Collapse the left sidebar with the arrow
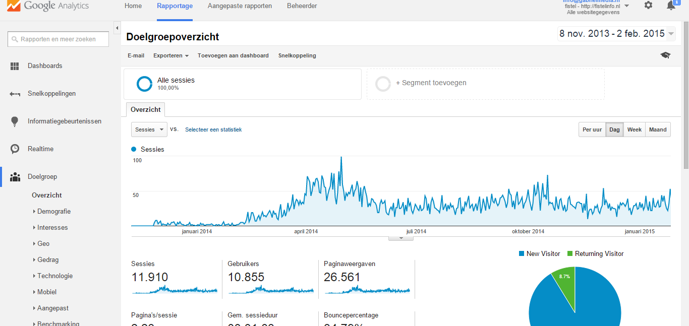 tap(117, 28)
